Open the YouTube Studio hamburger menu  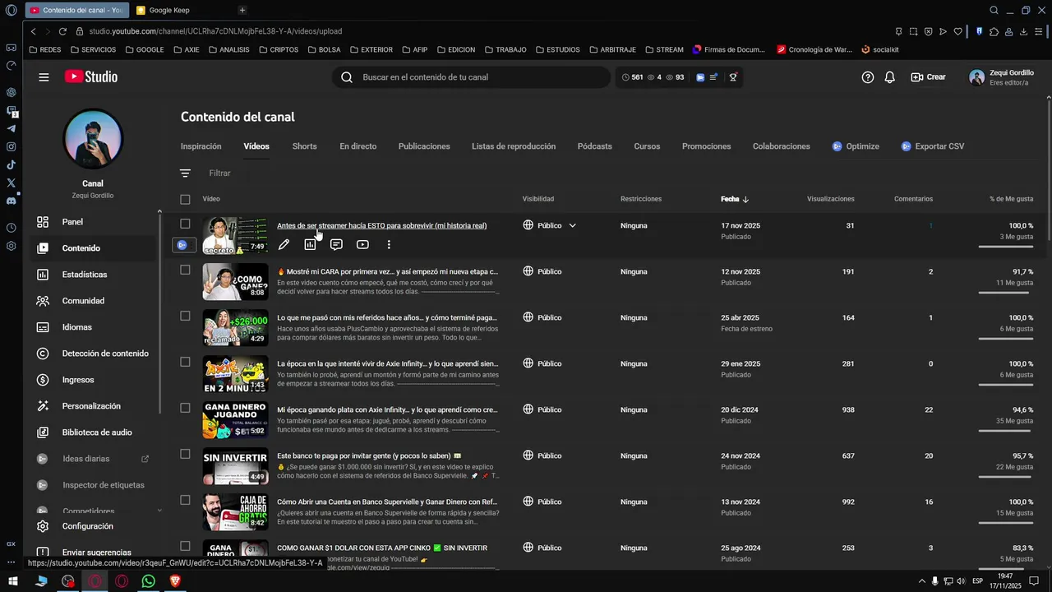(x=44, y=77)
